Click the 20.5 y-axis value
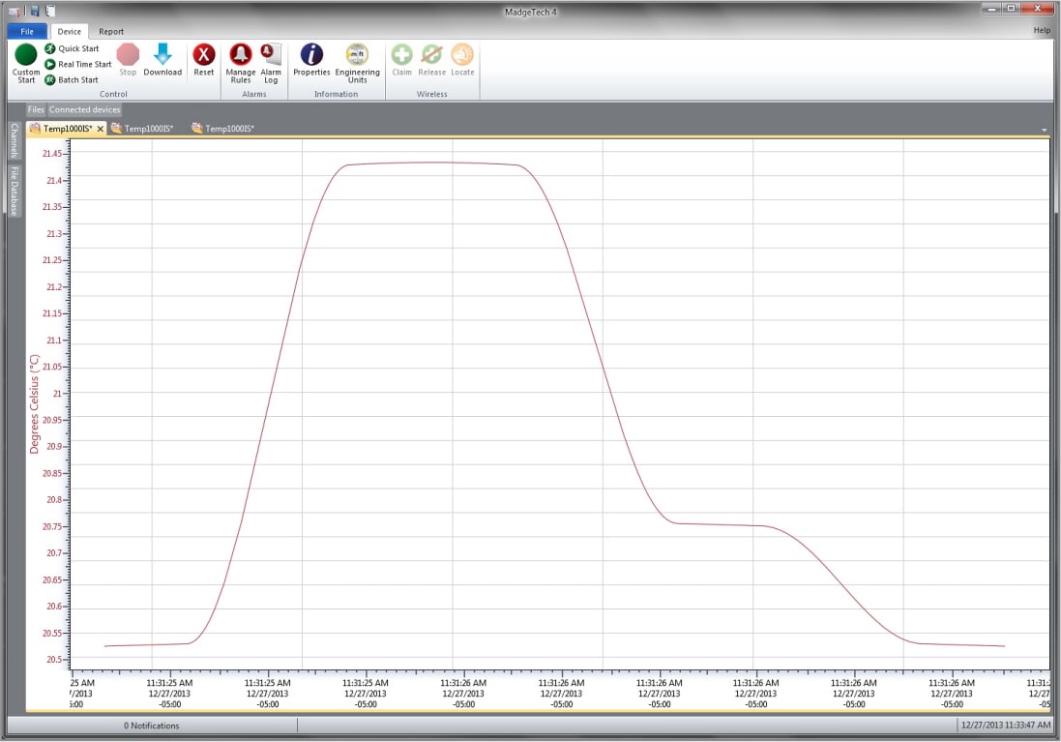1061x742 pixels. pos(53,660)
